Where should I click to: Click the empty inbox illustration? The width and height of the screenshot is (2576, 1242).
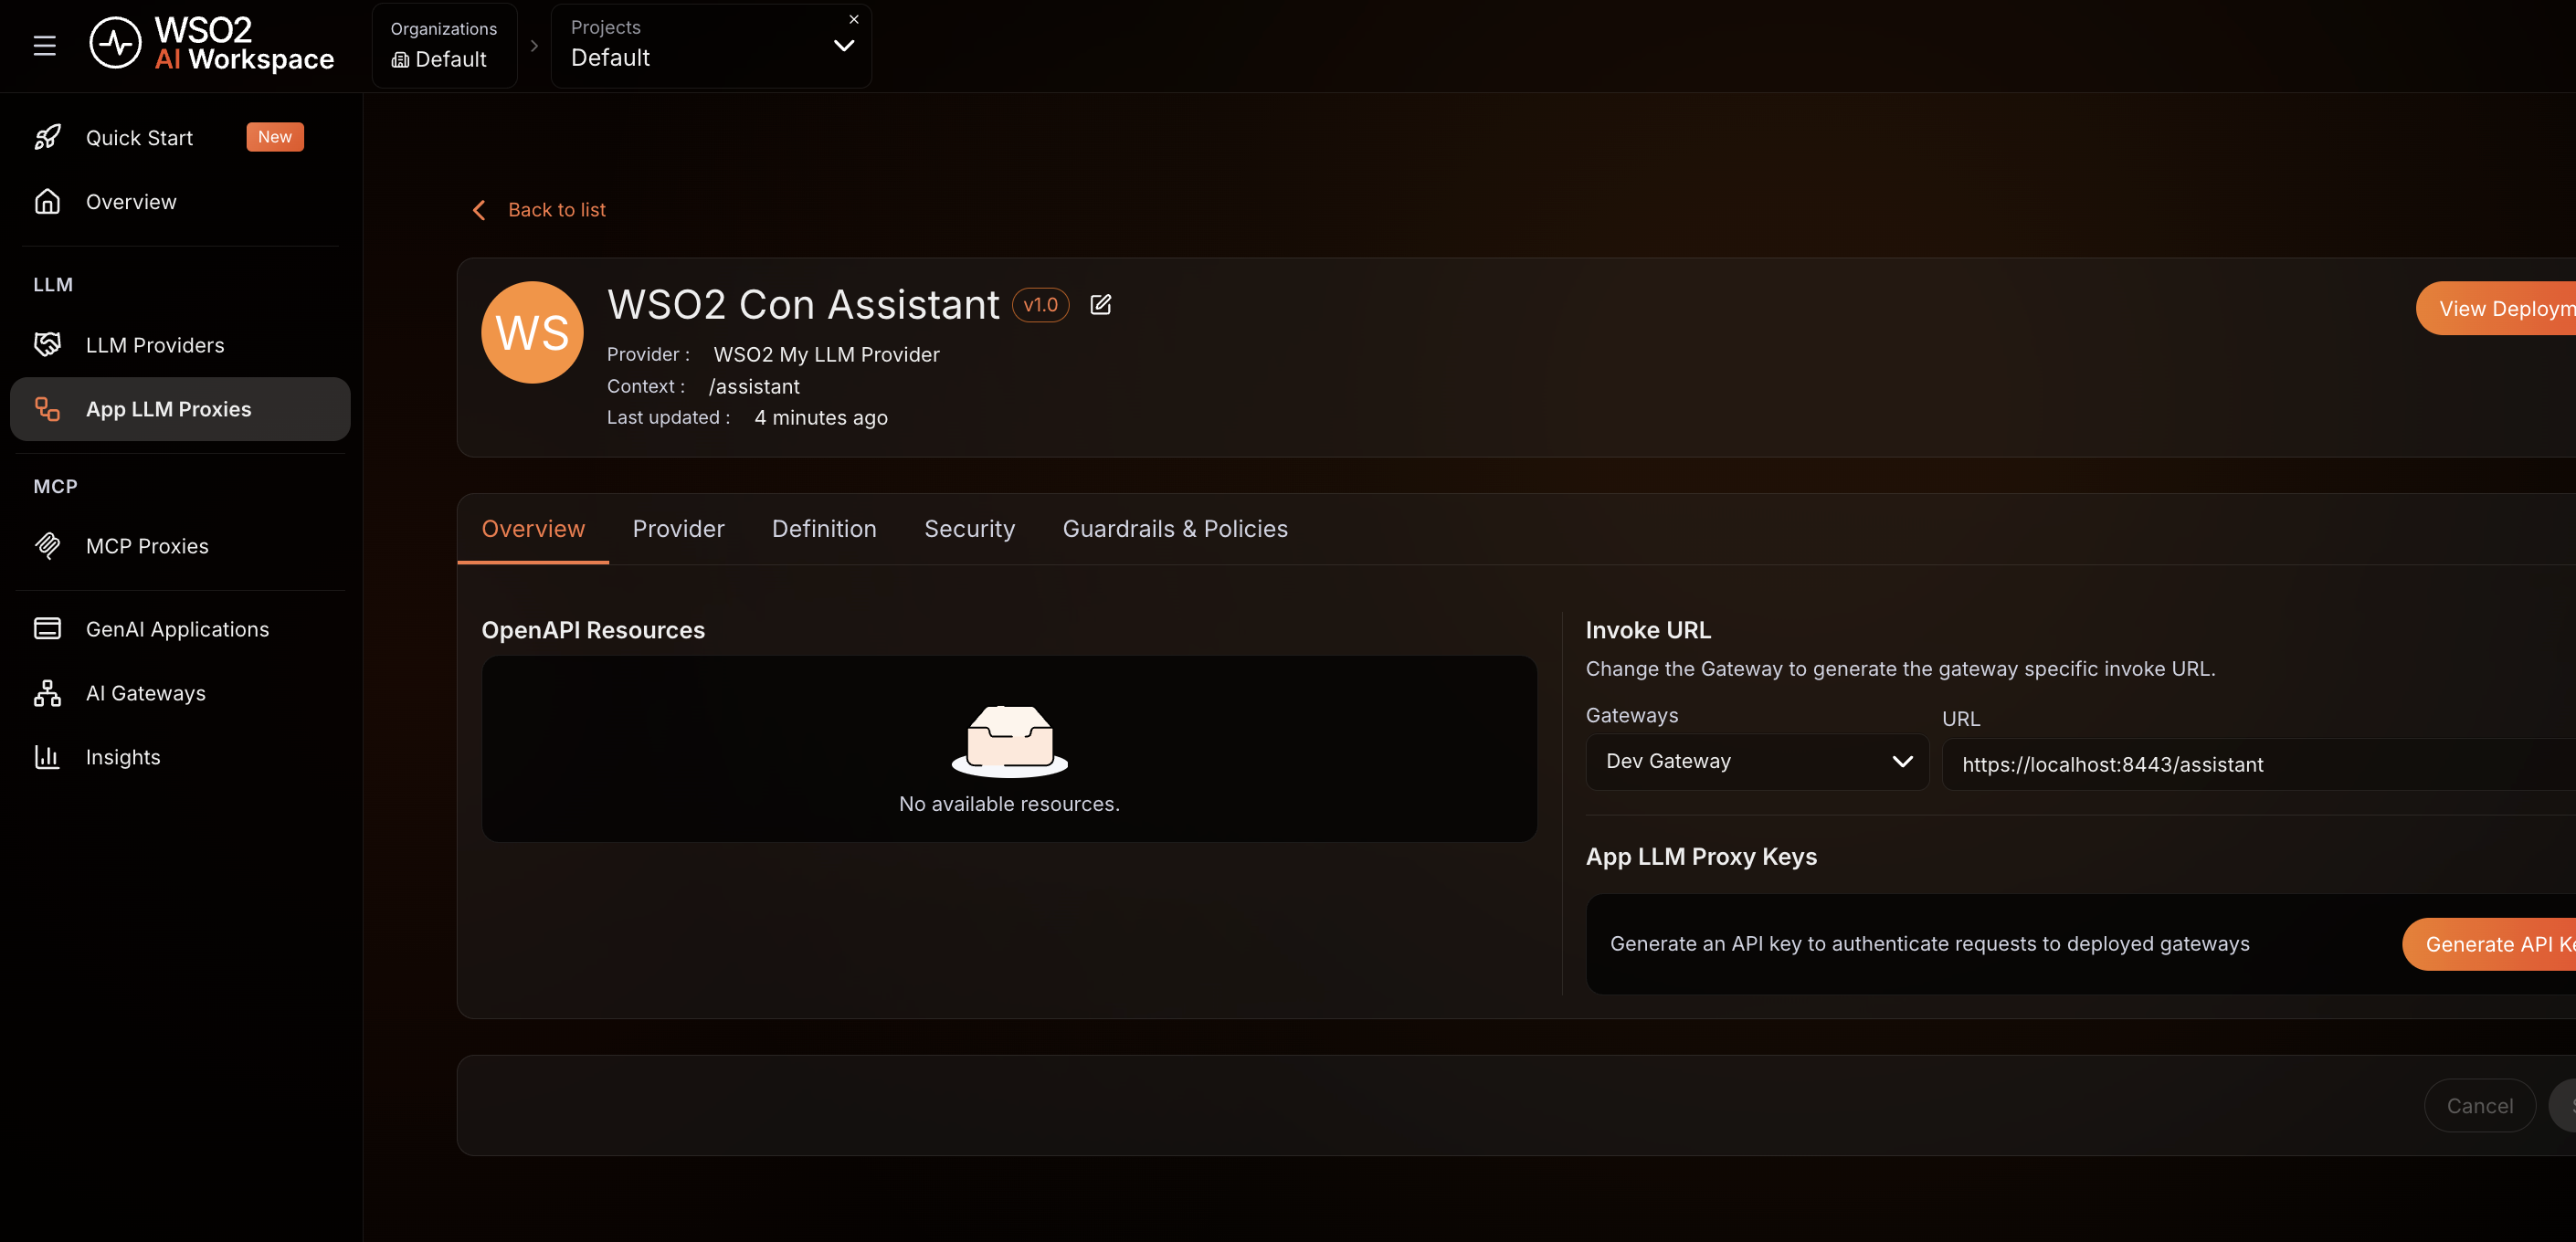[1010, 741]
